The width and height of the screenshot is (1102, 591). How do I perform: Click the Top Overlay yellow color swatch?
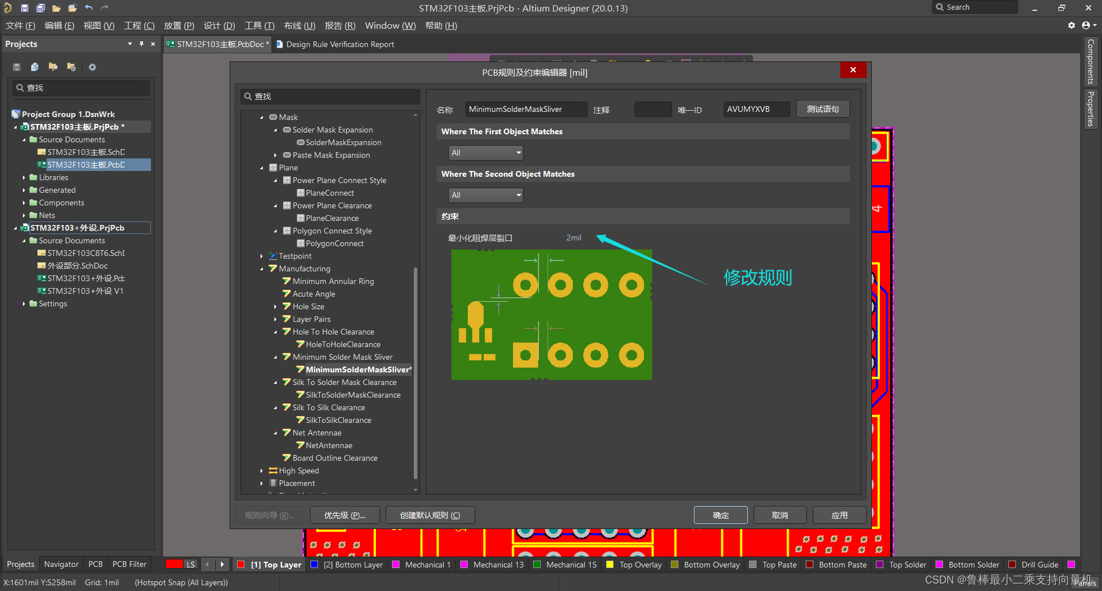coord(610,564)
